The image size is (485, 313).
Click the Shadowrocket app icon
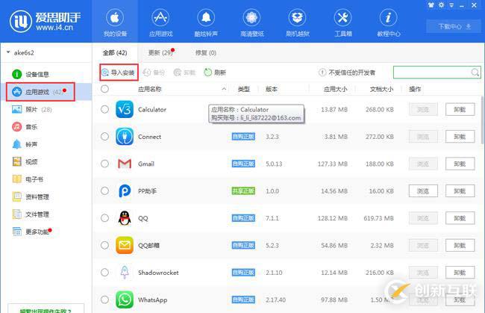pyautogui.click(x=125, y=273)
